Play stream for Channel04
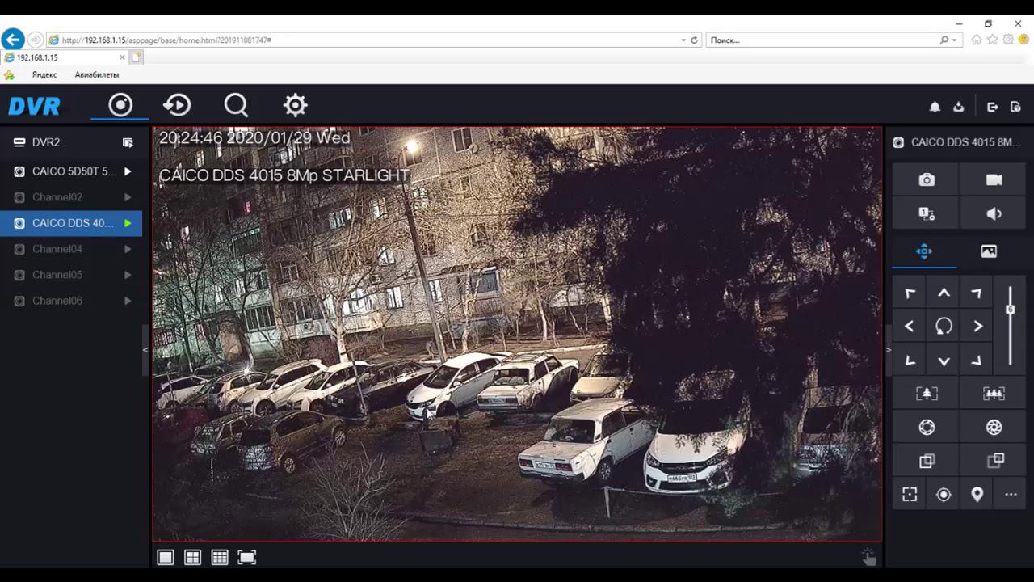 point(128,249)
